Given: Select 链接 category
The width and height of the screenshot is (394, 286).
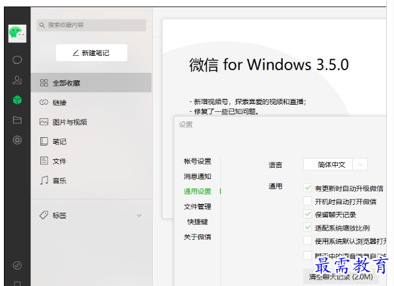Looking at the screenshot, I should pos(91,102).
